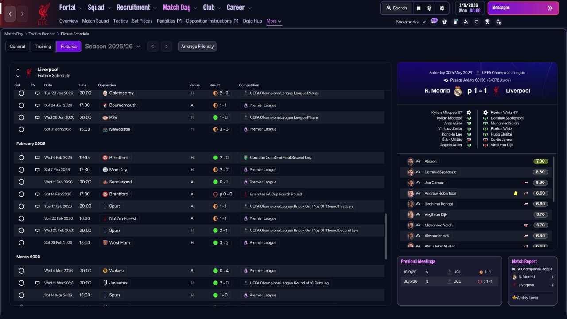Click the Real Madrid crest in the match panel

458,91
